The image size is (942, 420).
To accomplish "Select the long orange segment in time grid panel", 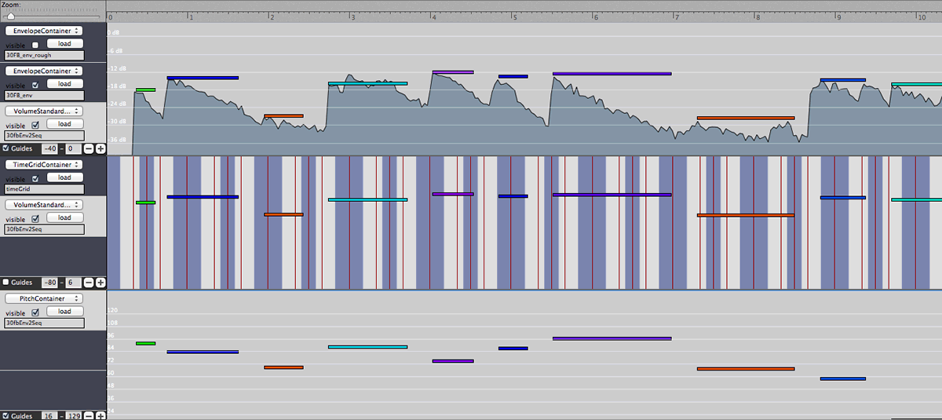I will coord(746,215).
